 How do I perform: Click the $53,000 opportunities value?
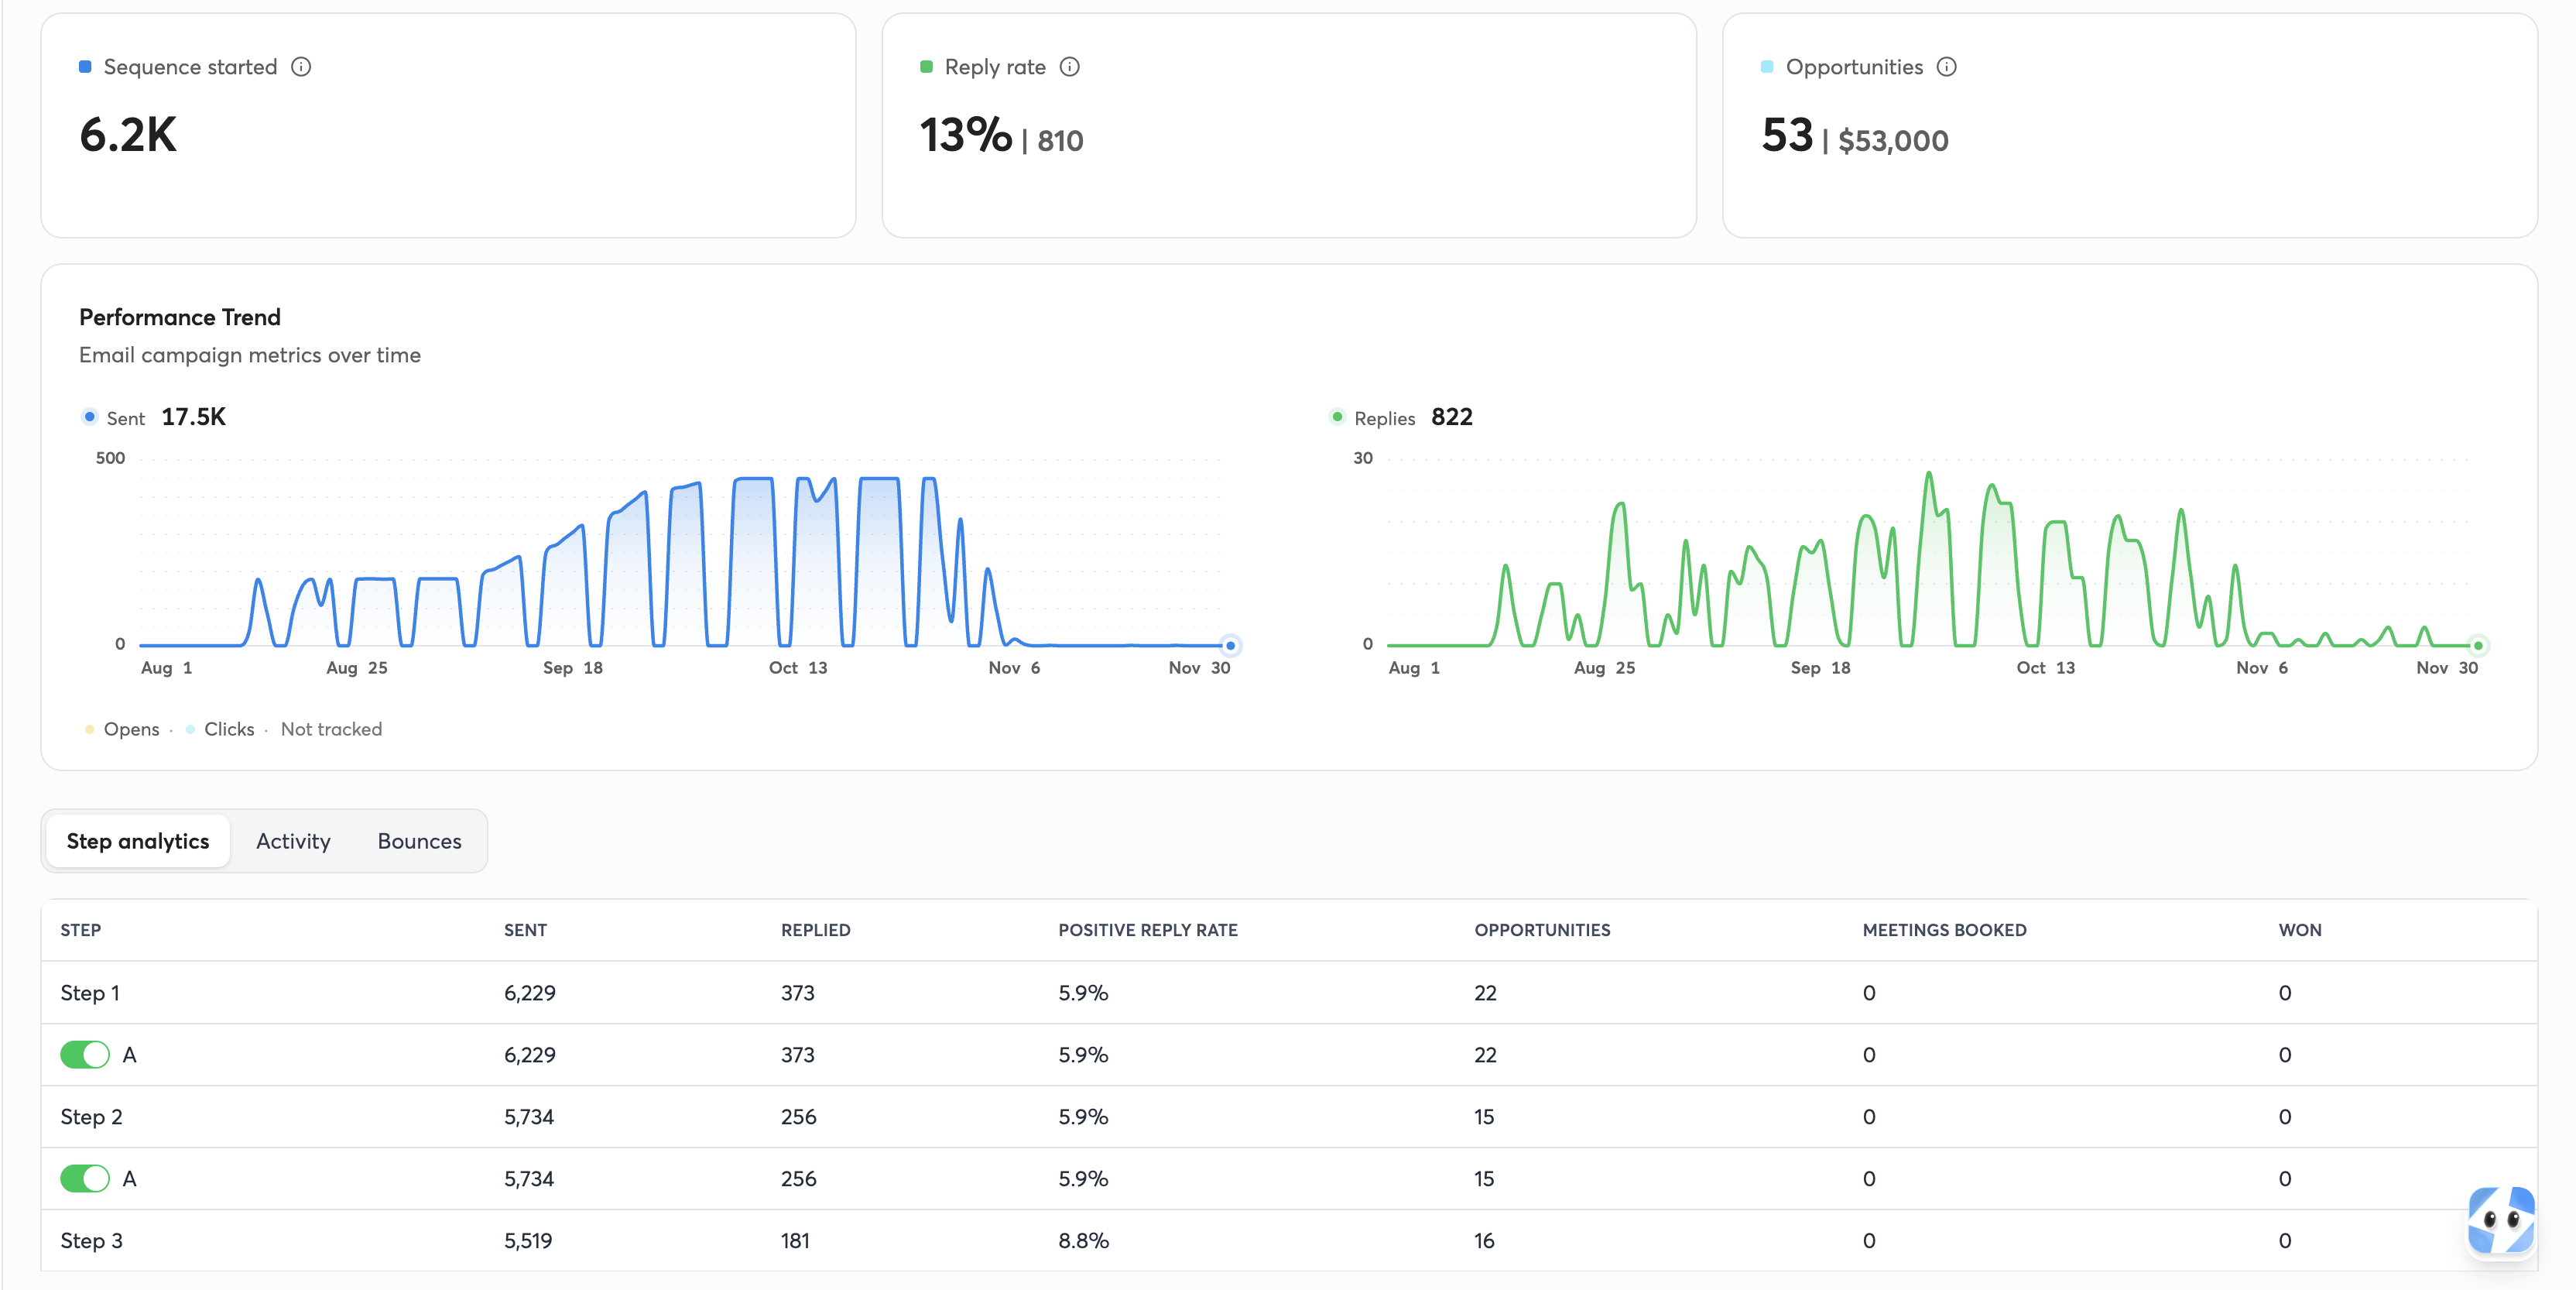[x=1893, y=141]
